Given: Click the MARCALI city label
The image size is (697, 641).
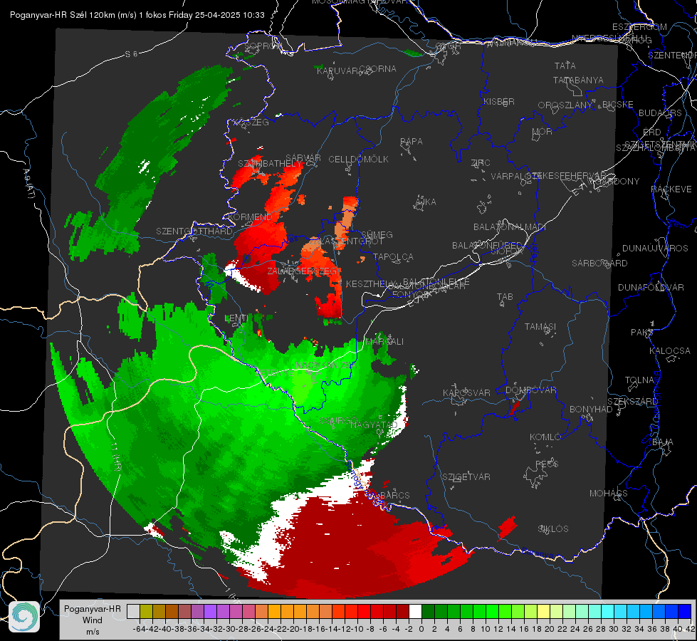Looking at the screenshot, I should pos(384,342).
